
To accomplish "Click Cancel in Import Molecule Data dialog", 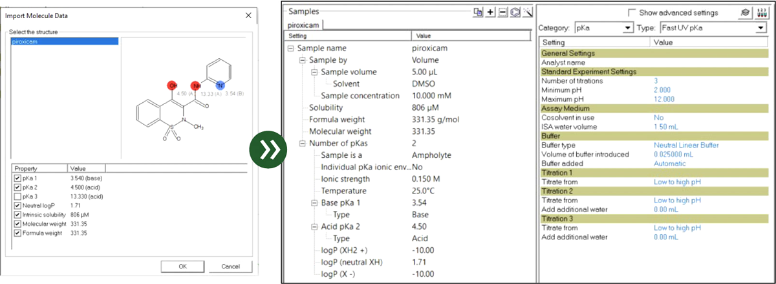I will coord(230,266).
